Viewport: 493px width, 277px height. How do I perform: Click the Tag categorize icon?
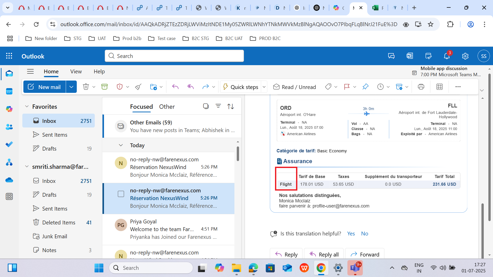tap(328, 87)
